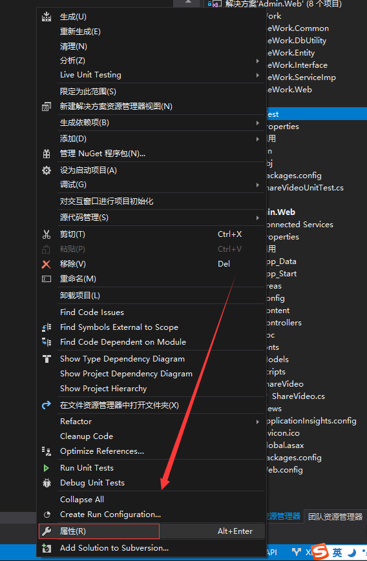Expand the 调试(G) submenu arrow
This screenshot has height=561, width=367.
pyautogui.click(x=257, y=185)
